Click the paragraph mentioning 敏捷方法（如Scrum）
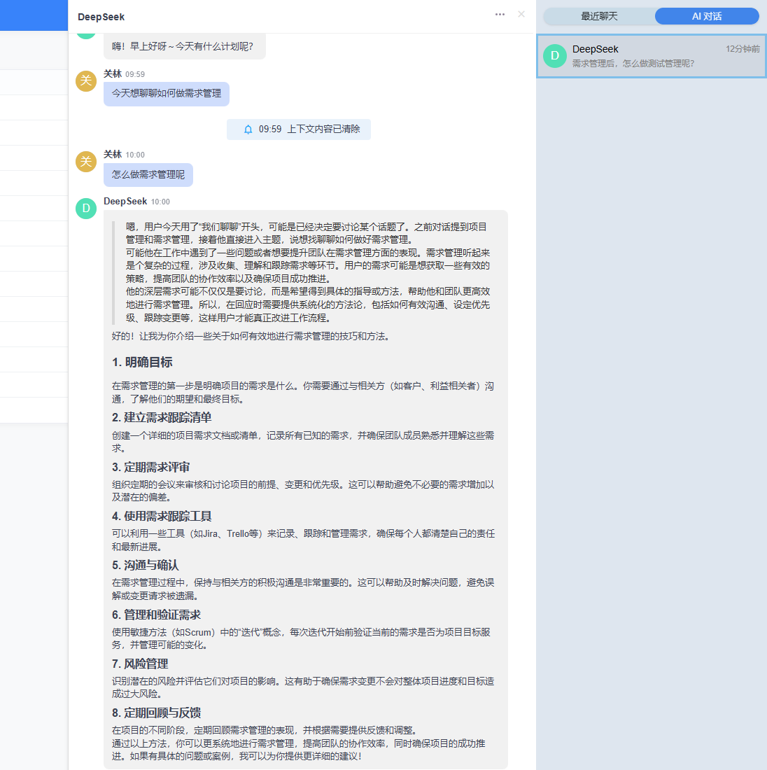Viewport: 767px width, 770px height. (x=301, y=638)
